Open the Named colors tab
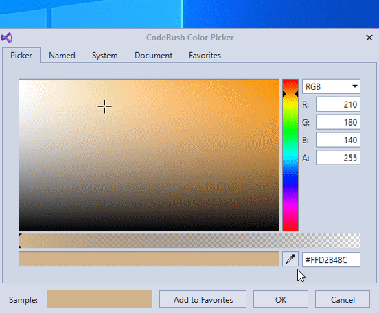 coord(62,56)
